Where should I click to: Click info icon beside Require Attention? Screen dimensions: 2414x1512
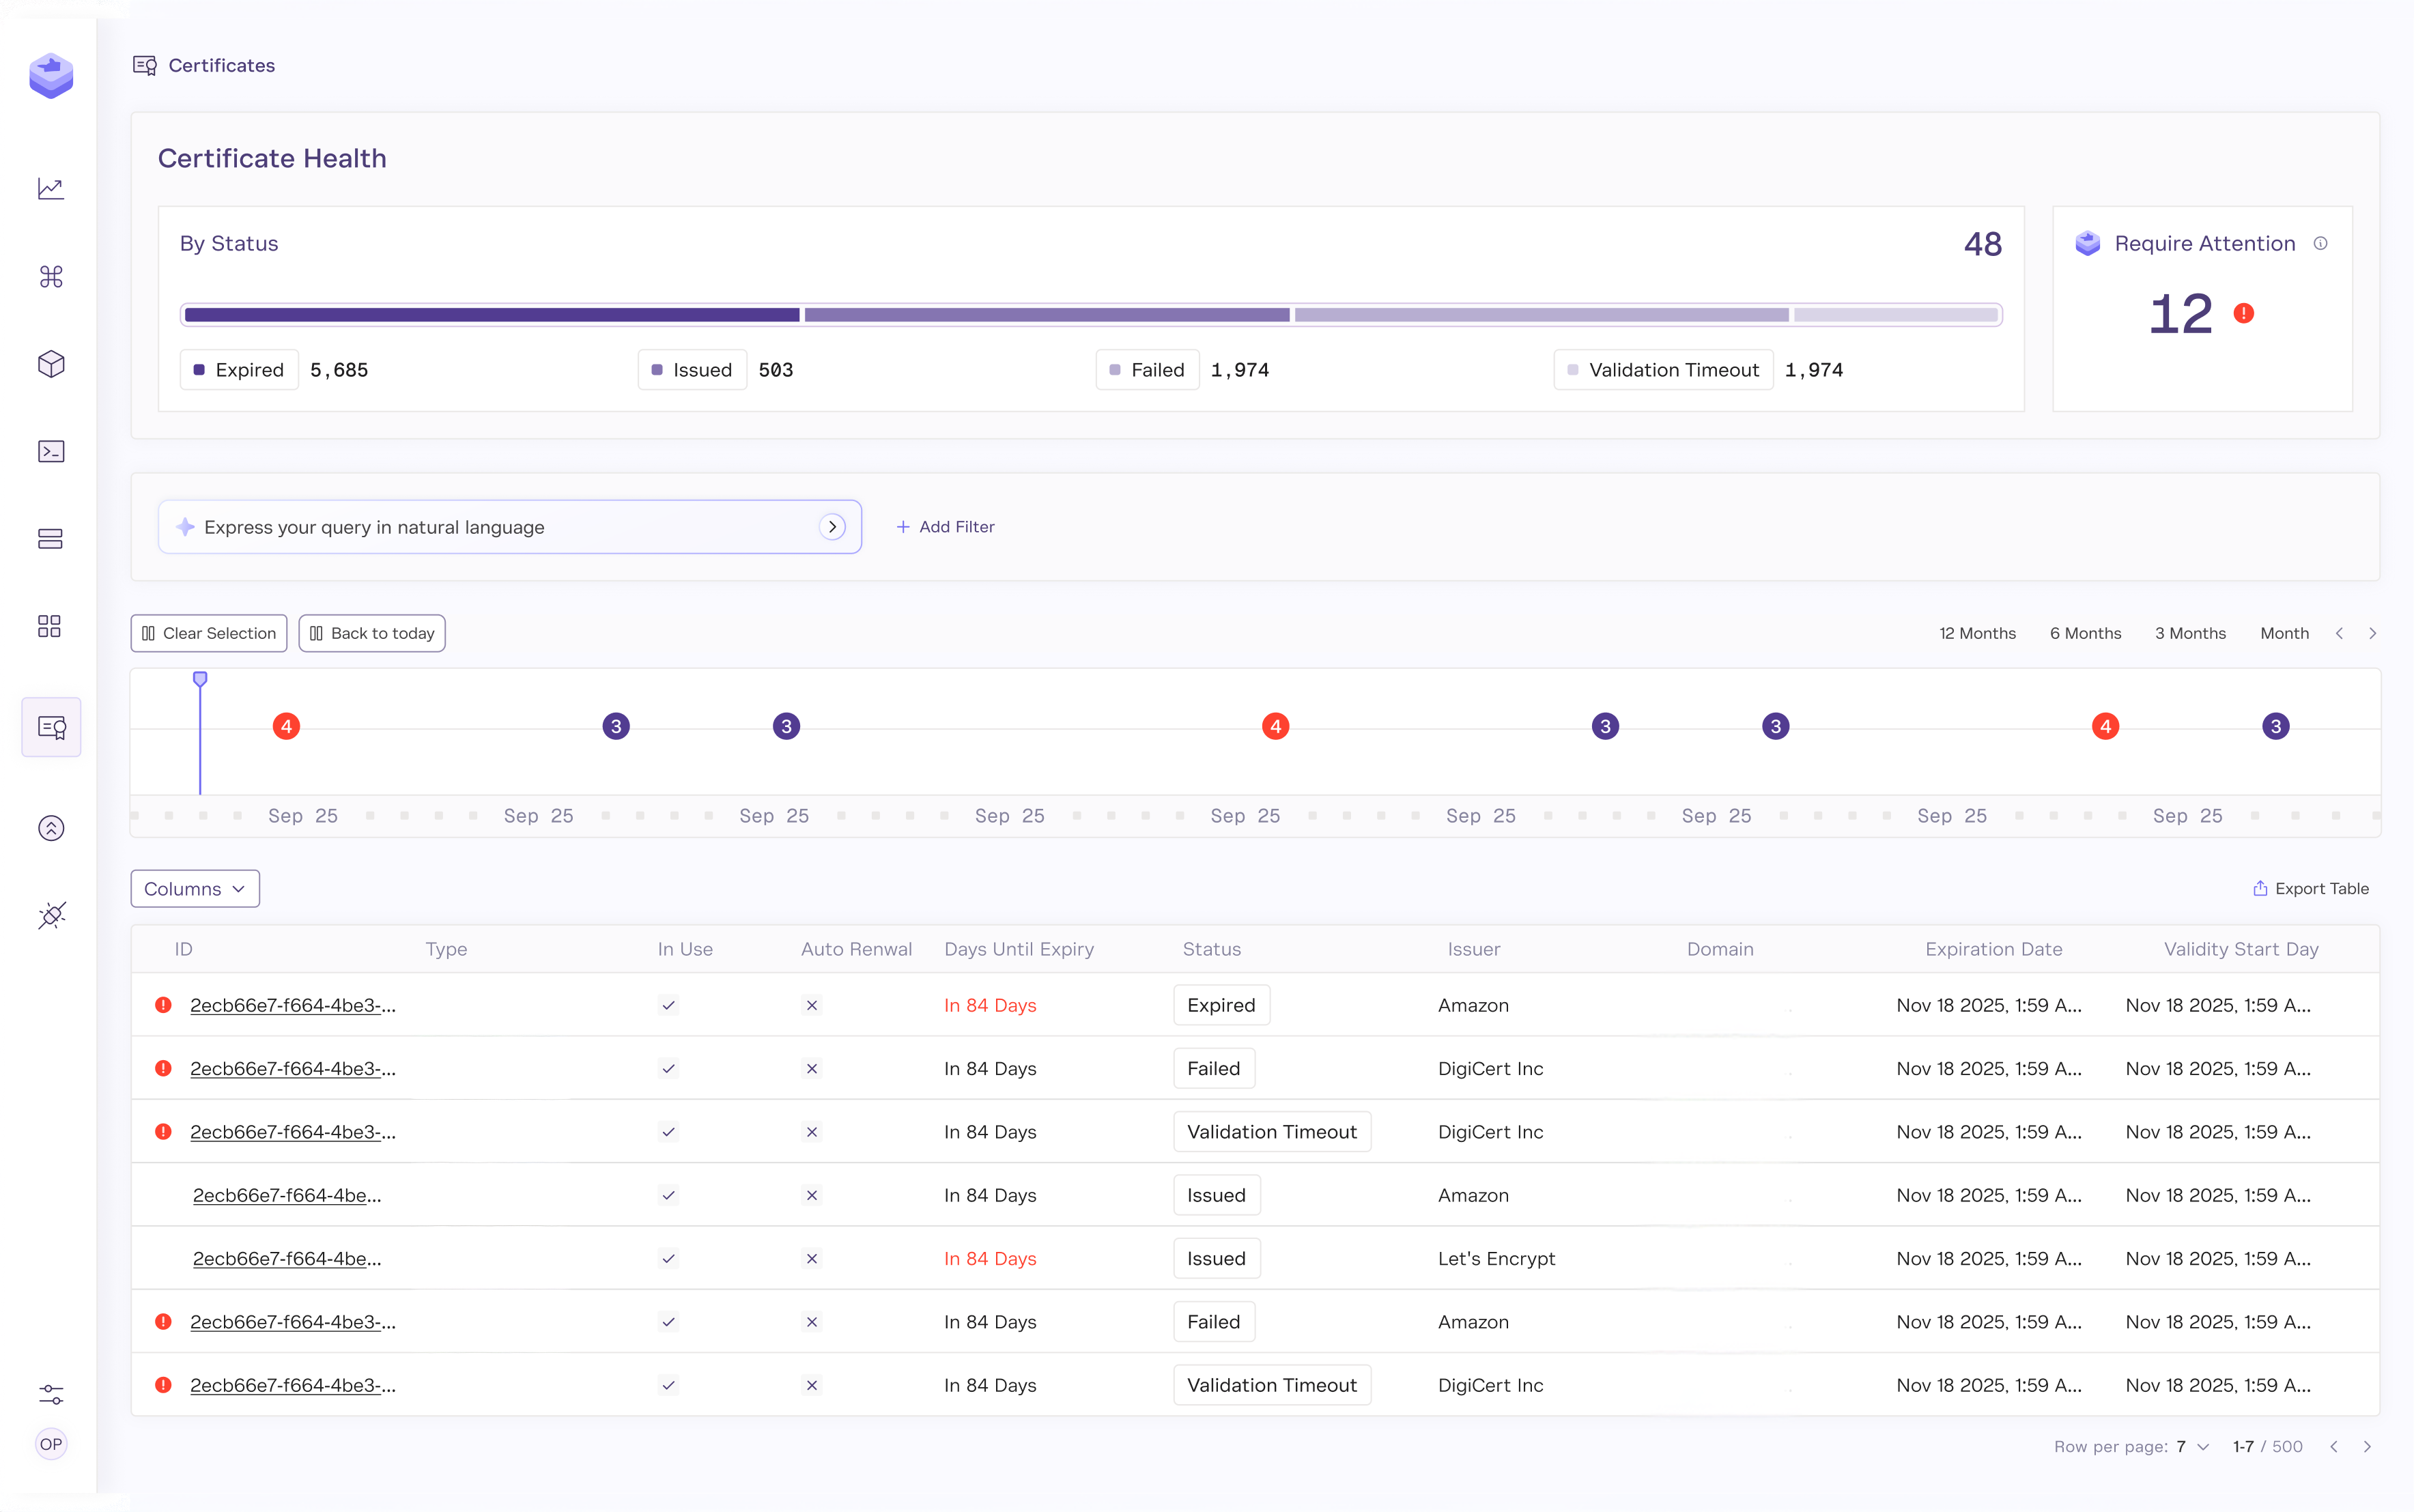point(2320,243)
